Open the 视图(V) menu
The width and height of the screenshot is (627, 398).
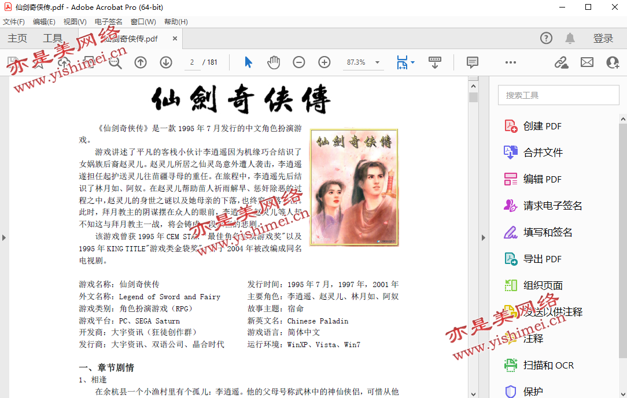75,21
